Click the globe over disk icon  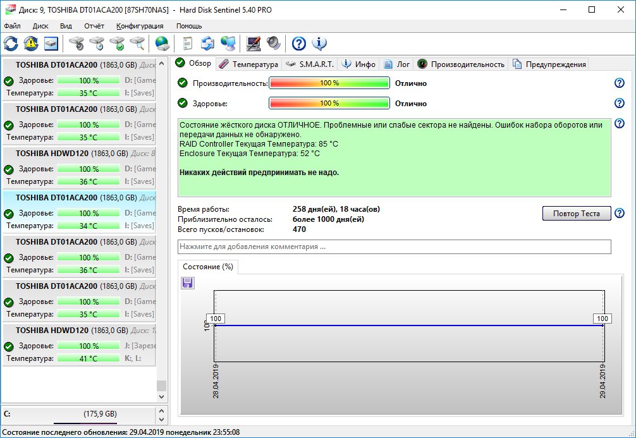pos(162,44)
